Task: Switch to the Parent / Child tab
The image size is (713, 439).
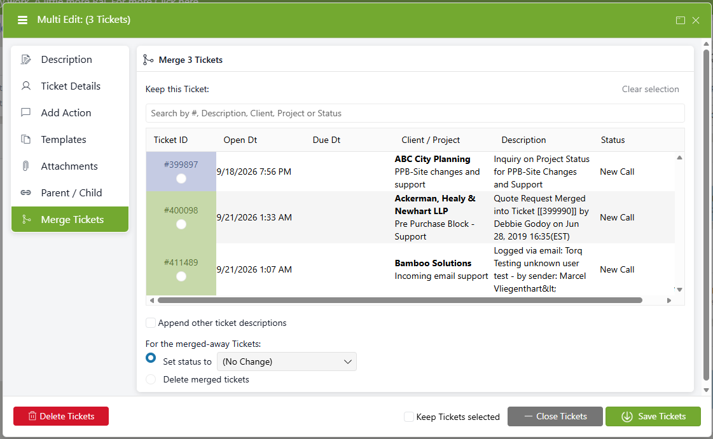Action: click(x=70, y=192)
